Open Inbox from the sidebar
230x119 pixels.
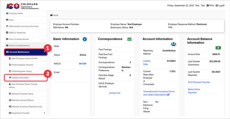coord(11,20)
